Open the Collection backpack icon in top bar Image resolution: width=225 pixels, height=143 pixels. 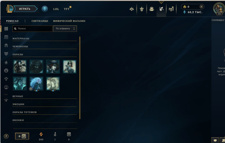152,9
